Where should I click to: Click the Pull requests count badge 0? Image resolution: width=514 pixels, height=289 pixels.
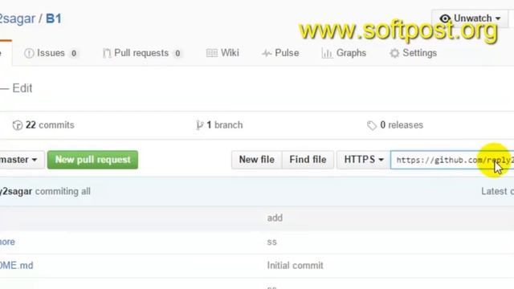(177, 53)
